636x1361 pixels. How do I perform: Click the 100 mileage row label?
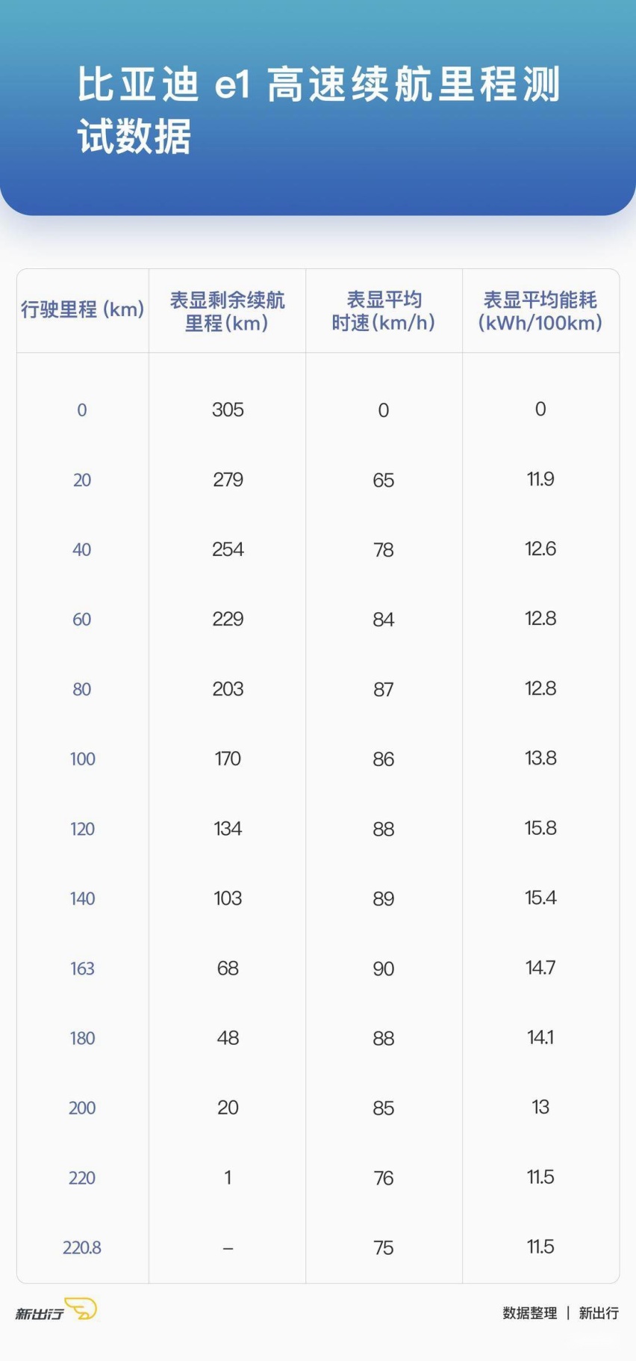[x=82, y=759]
